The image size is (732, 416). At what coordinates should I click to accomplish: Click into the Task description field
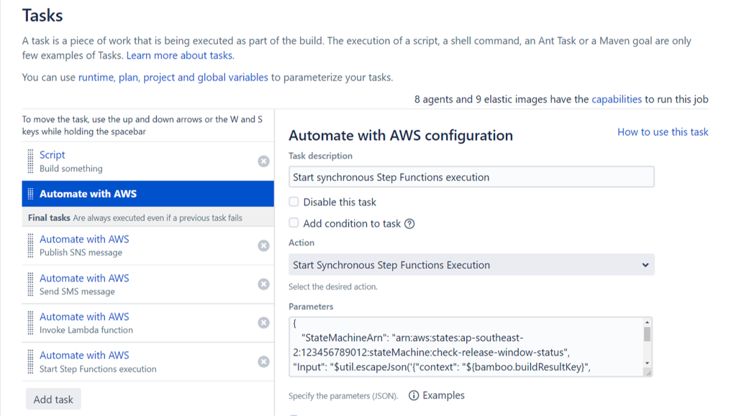click(471, 177)
